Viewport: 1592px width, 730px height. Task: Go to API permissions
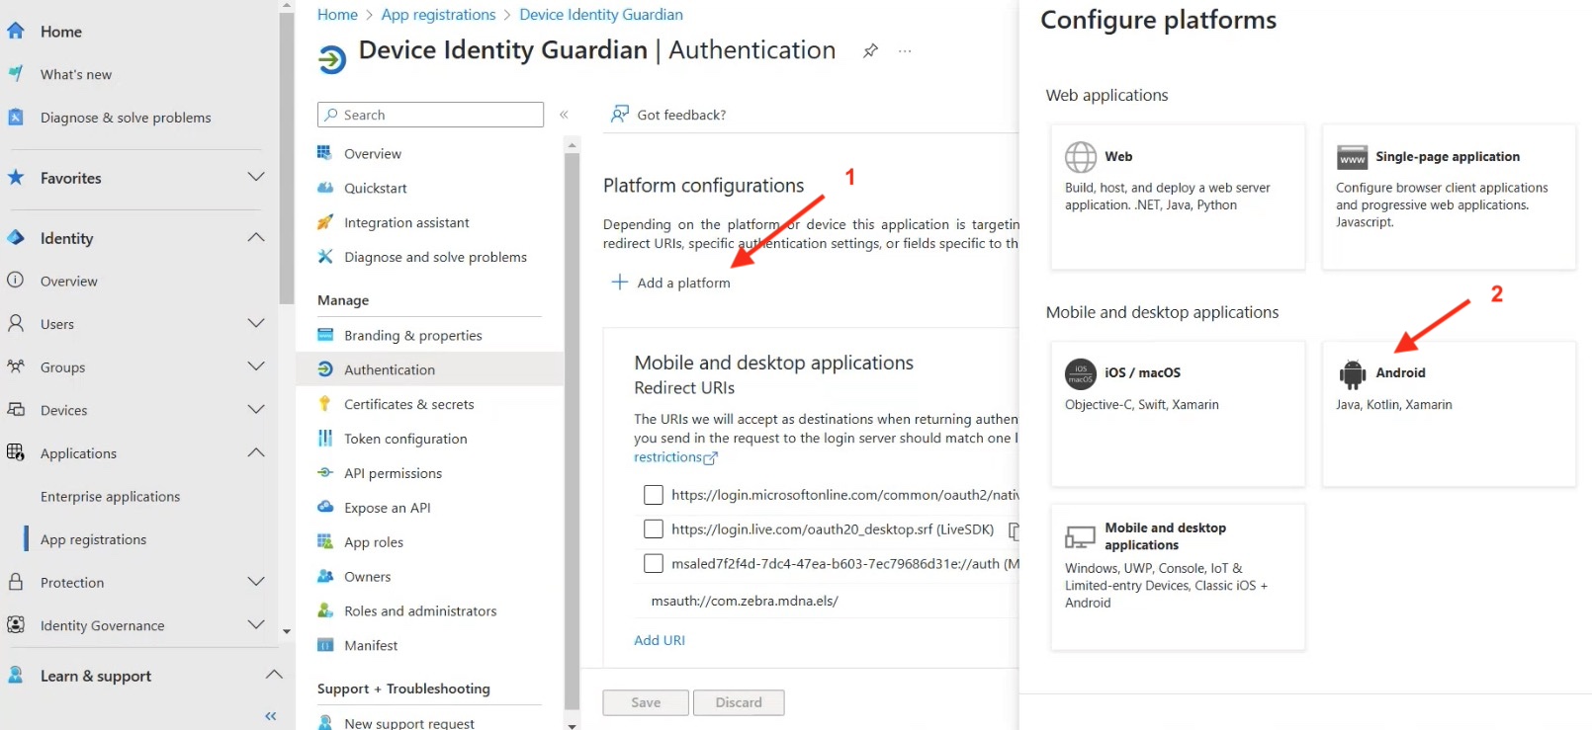click(393, 473)
